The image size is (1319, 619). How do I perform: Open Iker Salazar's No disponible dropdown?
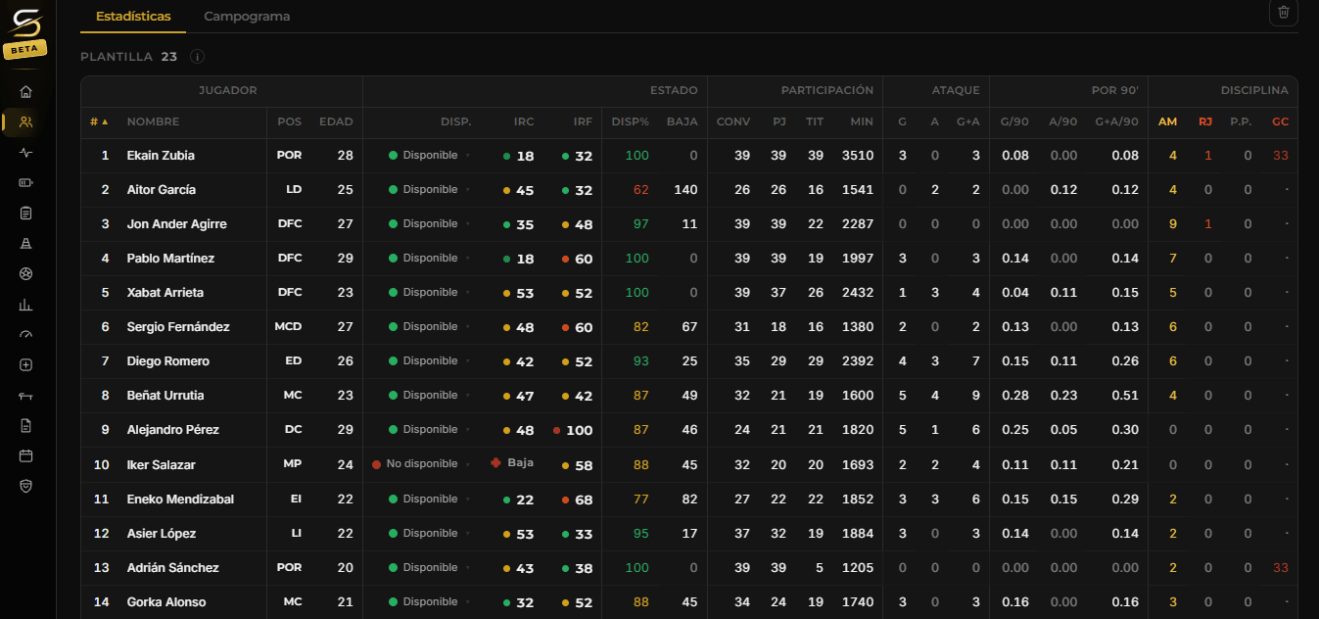coord(421,464)
